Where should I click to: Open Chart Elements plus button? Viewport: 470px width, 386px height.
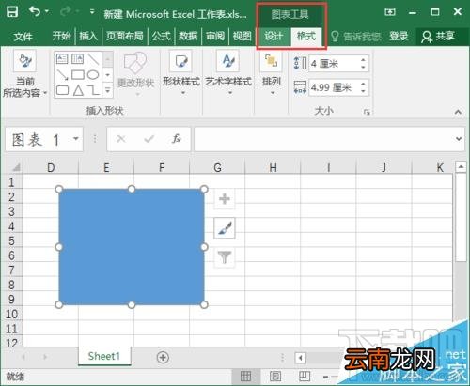click(225, 199)
